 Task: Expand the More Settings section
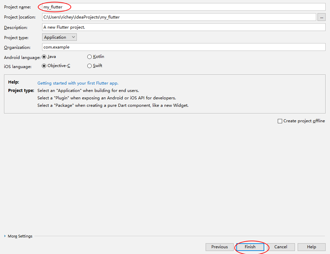[x=18, y=236]
